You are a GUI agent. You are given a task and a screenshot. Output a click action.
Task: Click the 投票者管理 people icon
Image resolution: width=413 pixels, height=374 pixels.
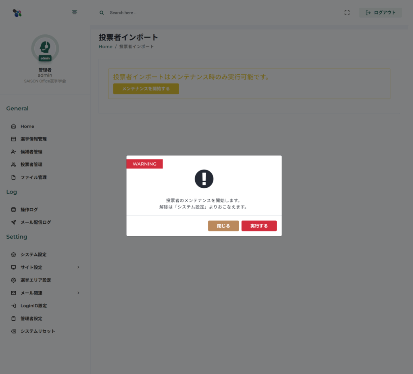13,164
